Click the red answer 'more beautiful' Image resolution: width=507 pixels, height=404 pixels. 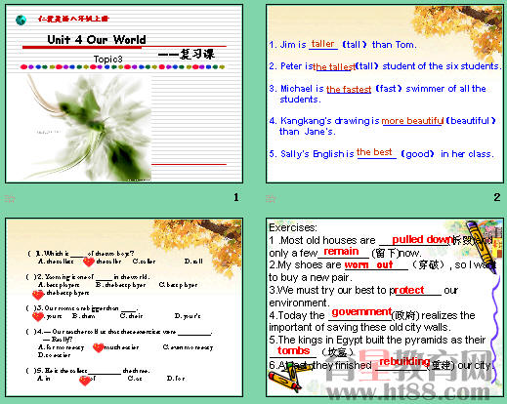tap(412, 121)
